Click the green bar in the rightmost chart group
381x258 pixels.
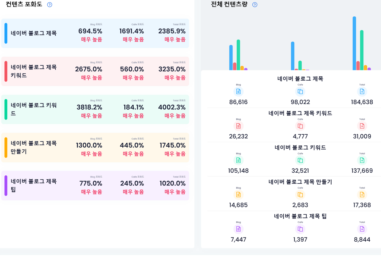coord(362,51)
